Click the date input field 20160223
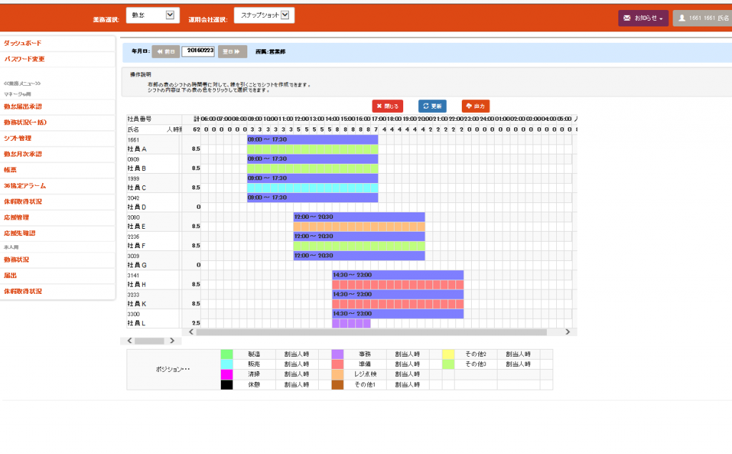The width and height of the screenshot is (732, 454). [x=198, y=51]
